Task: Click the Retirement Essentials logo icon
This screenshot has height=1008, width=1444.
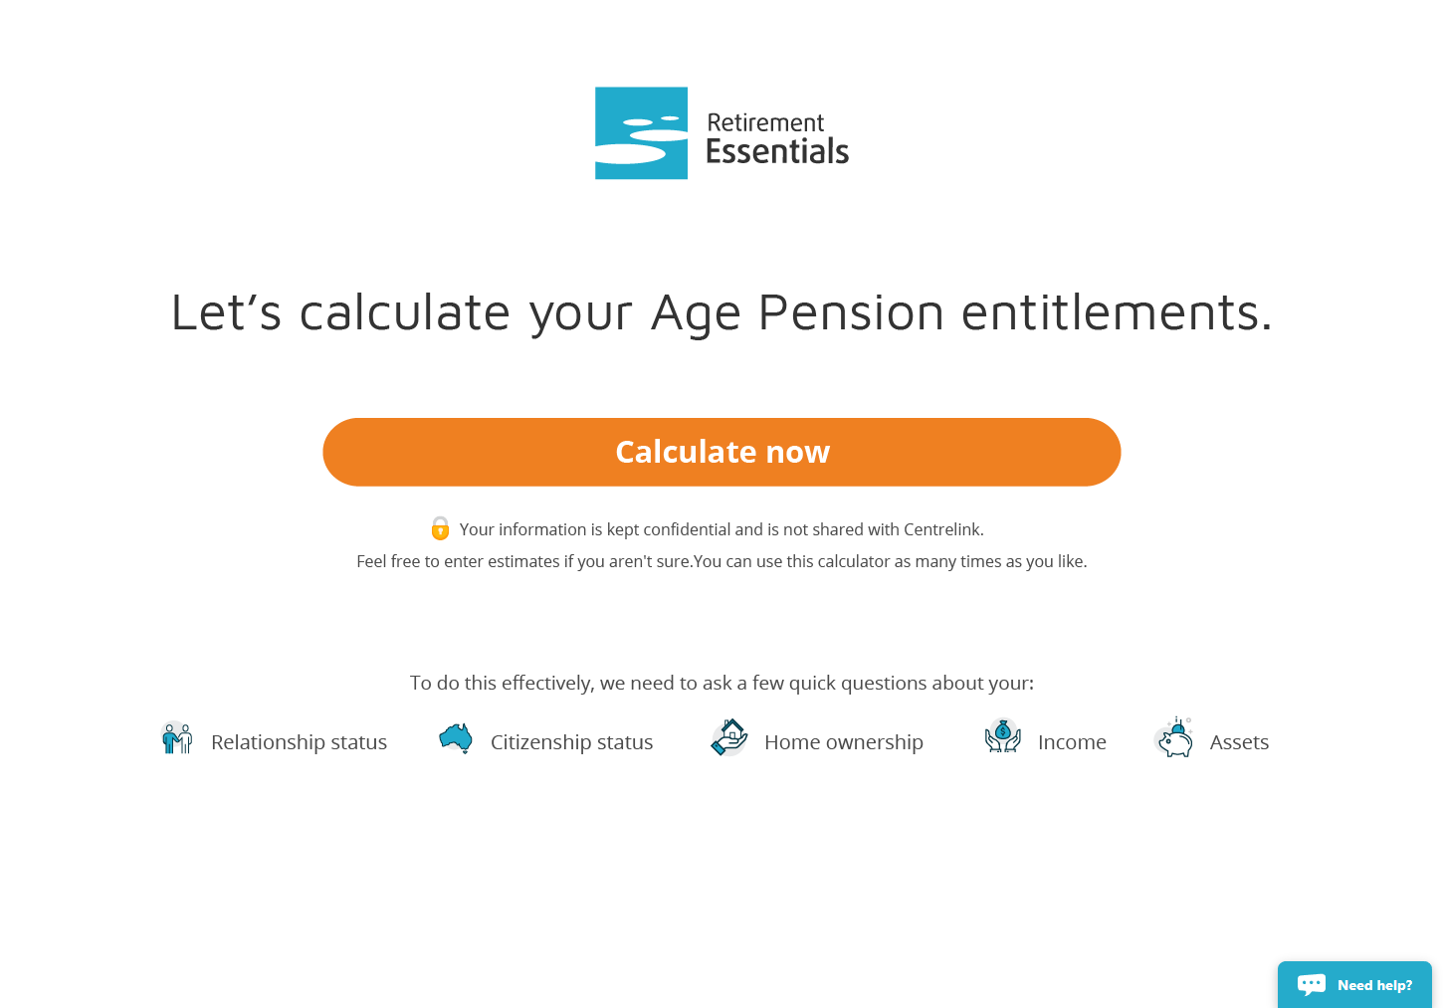Action: [641, 133]
